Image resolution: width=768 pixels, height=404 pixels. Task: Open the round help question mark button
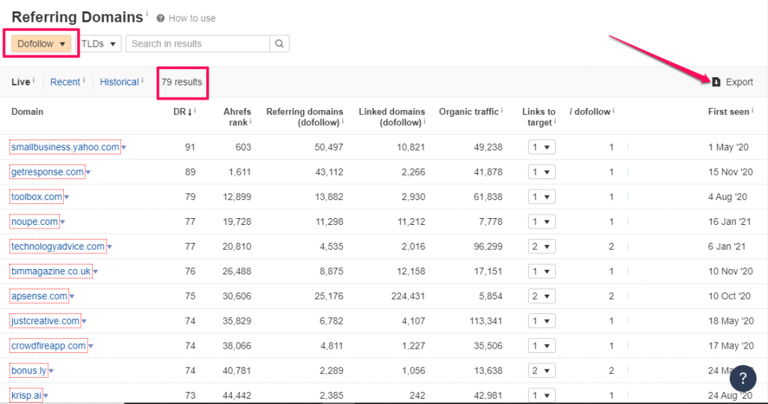click(x=742, y=378)
